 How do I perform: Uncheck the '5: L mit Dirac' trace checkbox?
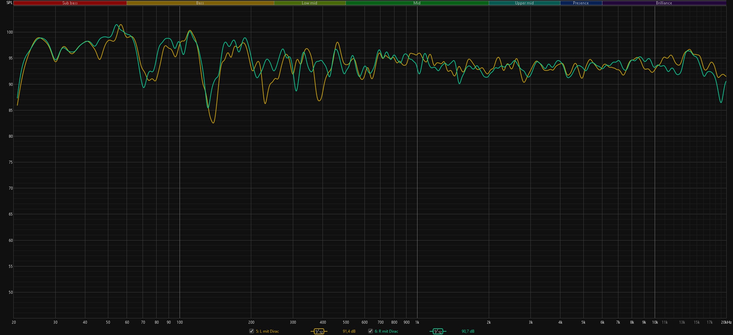252,331
